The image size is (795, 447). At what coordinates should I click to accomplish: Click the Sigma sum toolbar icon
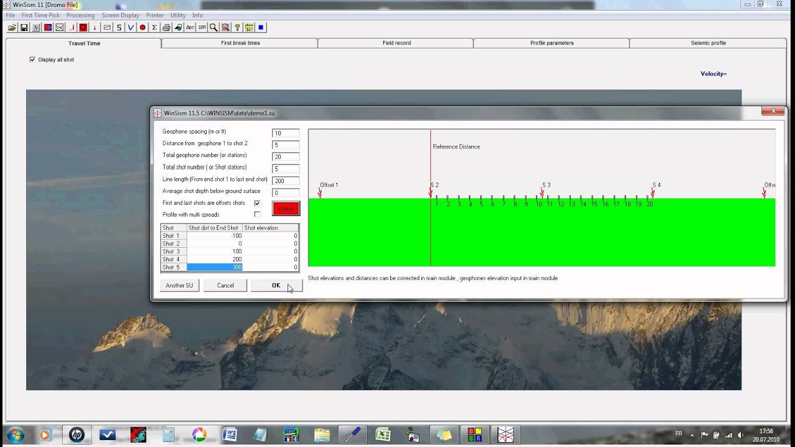point(154,27)
